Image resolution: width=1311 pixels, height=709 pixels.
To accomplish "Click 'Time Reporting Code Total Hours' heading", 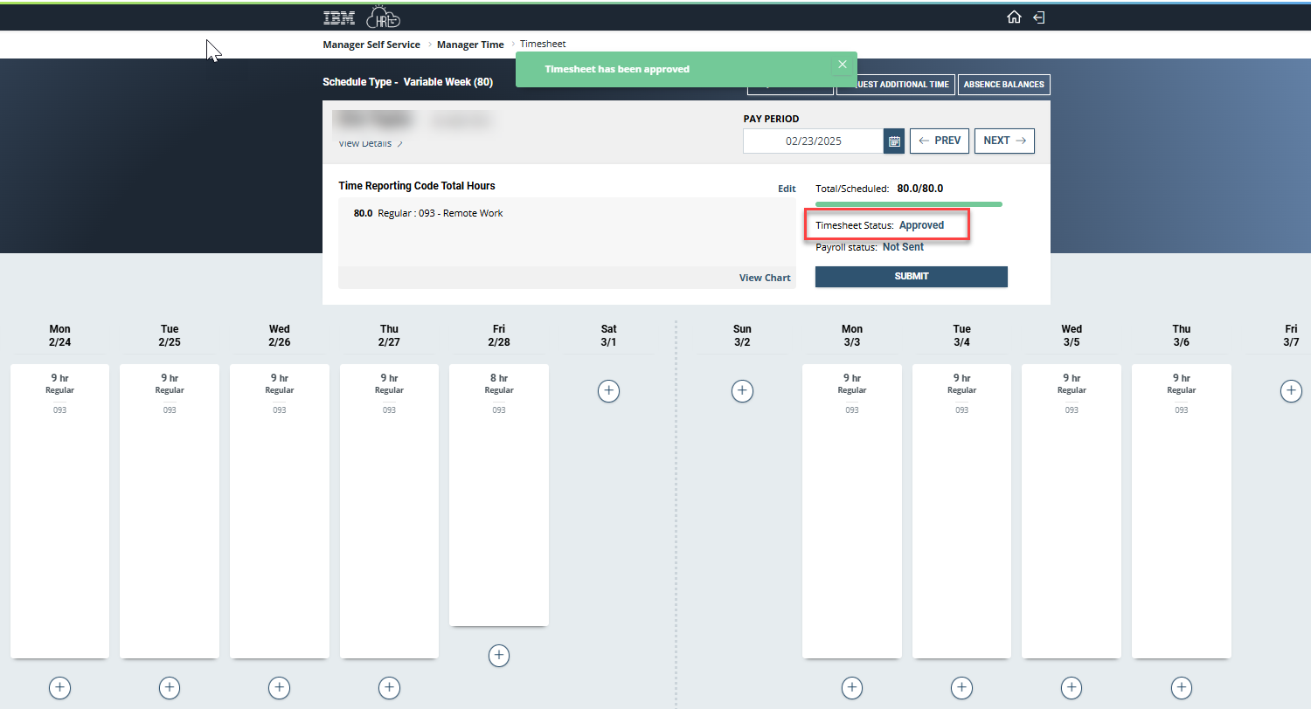I will click(417, 186).
